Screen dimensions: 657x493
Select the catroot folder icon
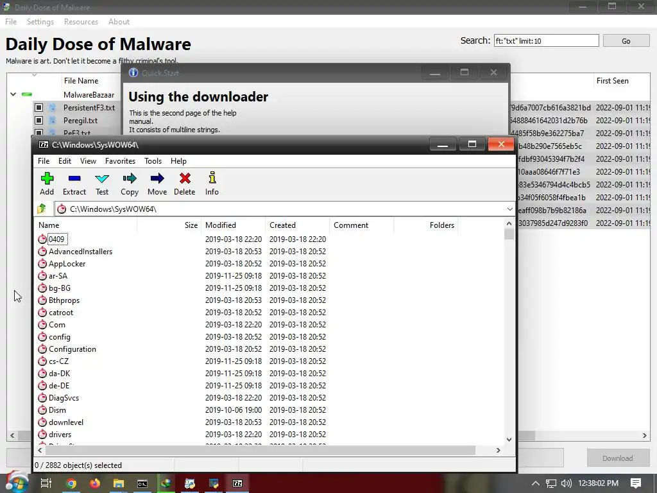[42, 313]
